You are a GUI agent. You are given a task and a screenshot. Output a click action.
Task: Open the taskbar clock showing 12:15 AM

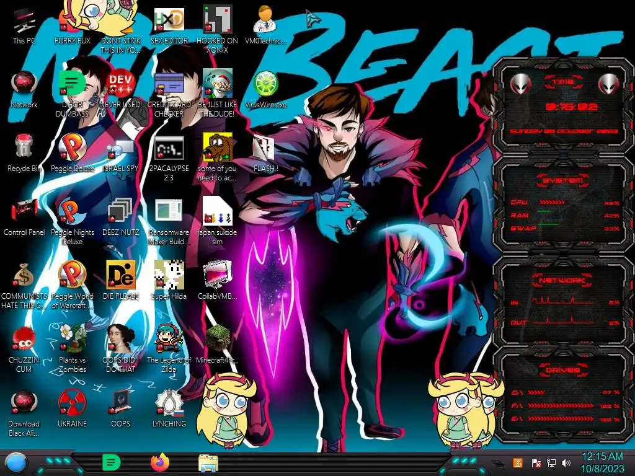[602, 462]
